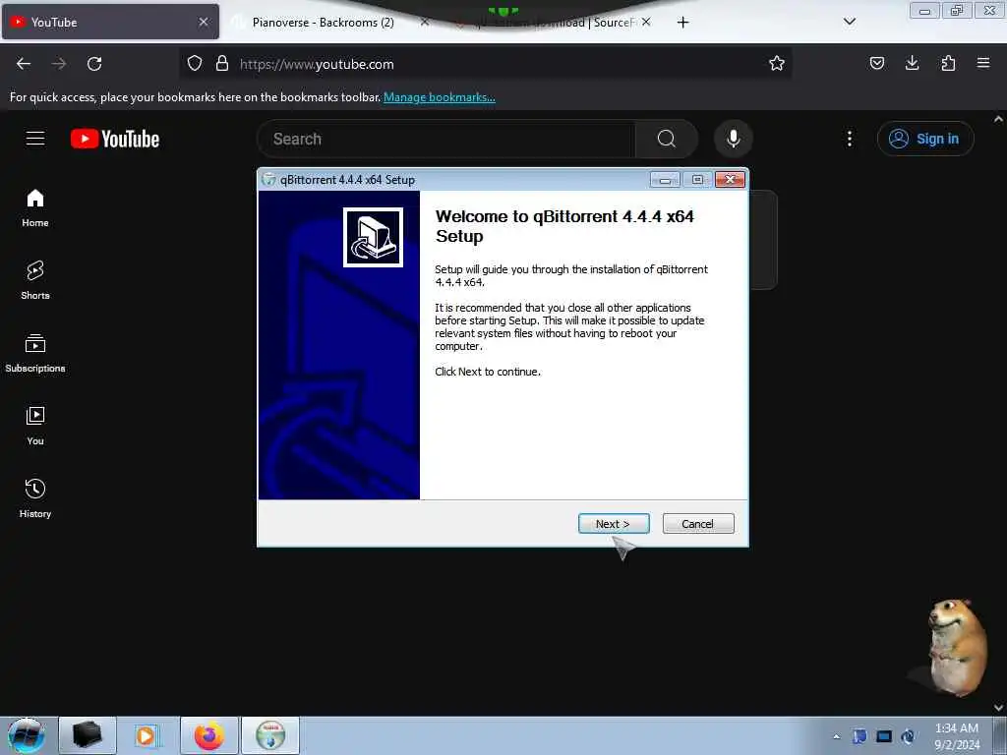Go forward in browser history
This screenshot has width=1007, height=755.
59,64
